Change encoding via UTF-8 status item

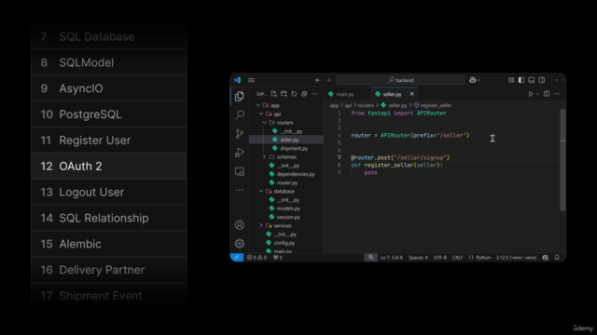point(440,257)
